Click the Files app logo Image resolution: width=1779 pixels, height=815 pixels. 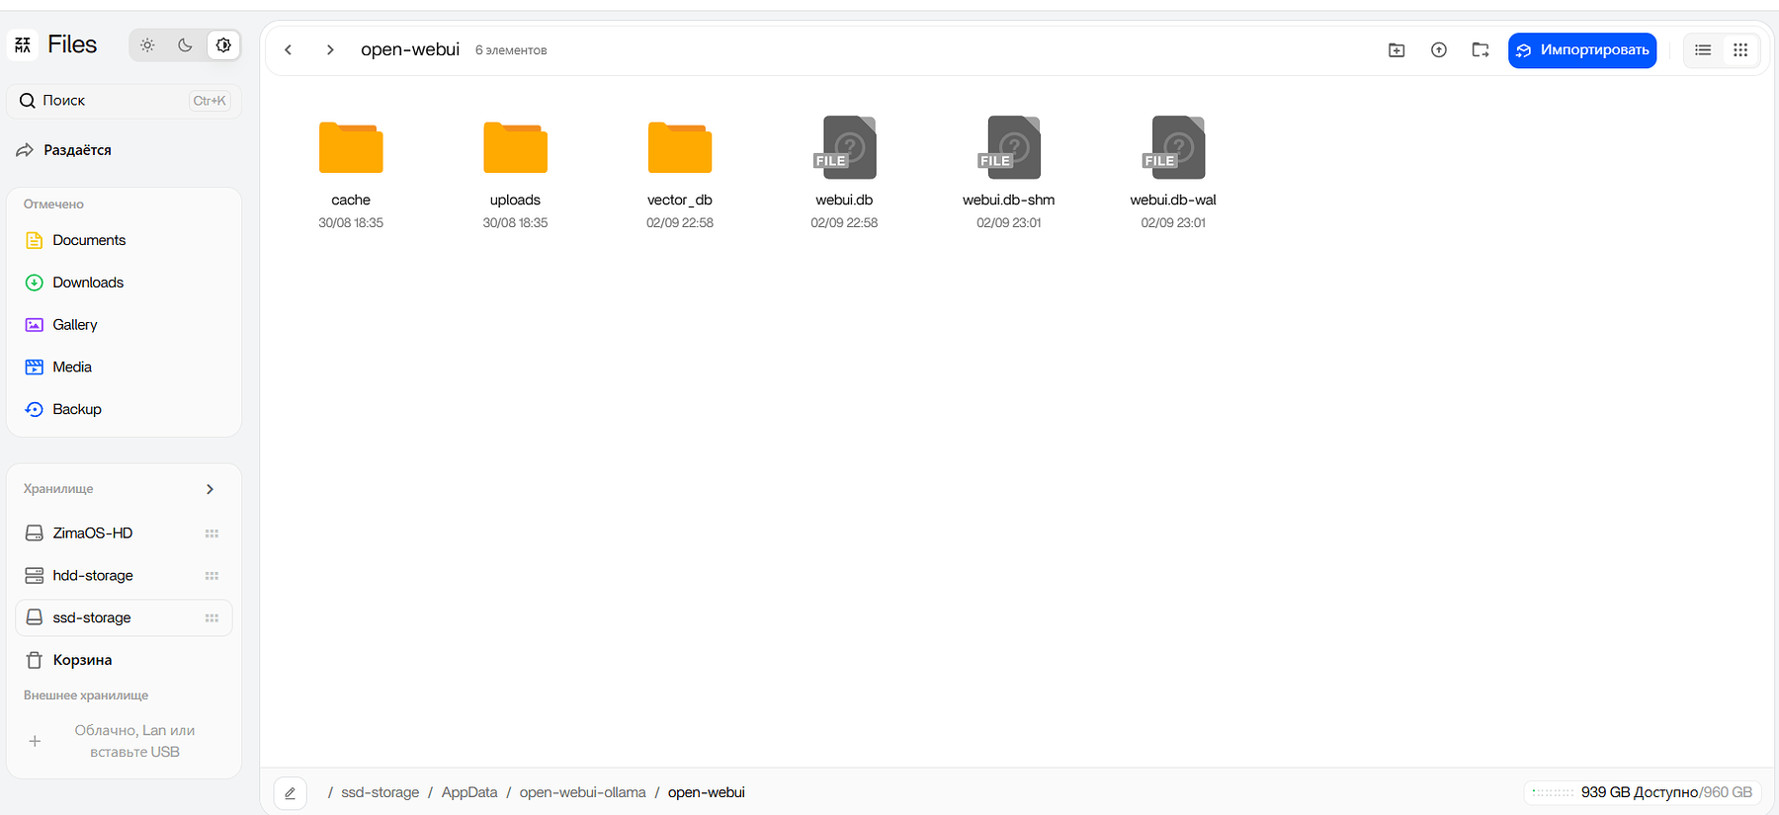[x=23, y=44]
